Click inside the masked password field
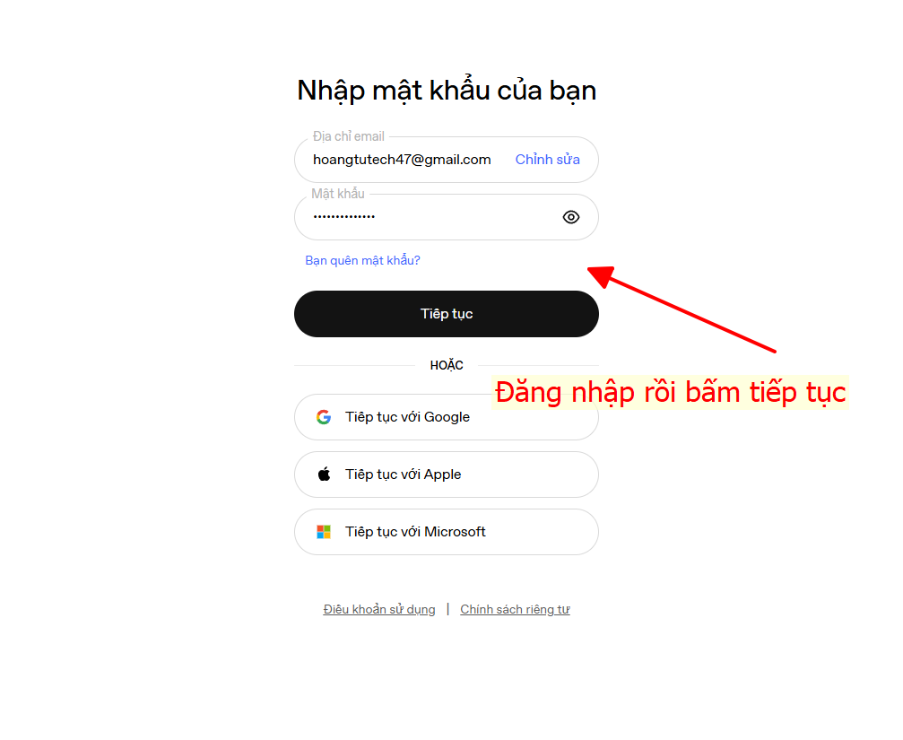This screenshot has height=740, width=903. pos(421,217)
